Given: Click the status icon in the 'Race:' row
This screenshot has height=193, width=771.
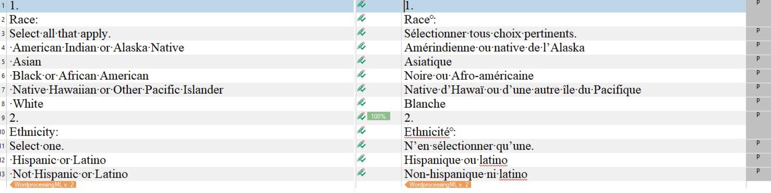Looking at the screenshot, I should tap(361, 18).
